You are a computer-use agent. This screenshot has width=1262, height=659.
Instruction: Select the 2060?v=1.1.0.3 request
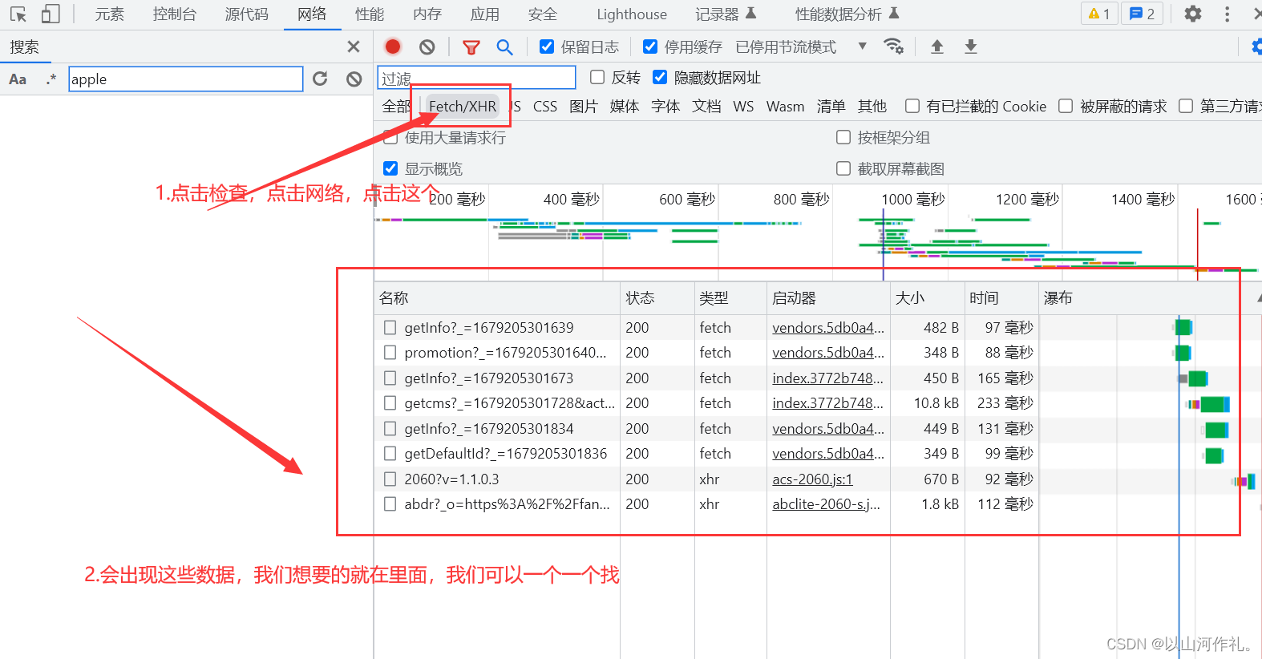pyautogui.click(x=451, y=479)
